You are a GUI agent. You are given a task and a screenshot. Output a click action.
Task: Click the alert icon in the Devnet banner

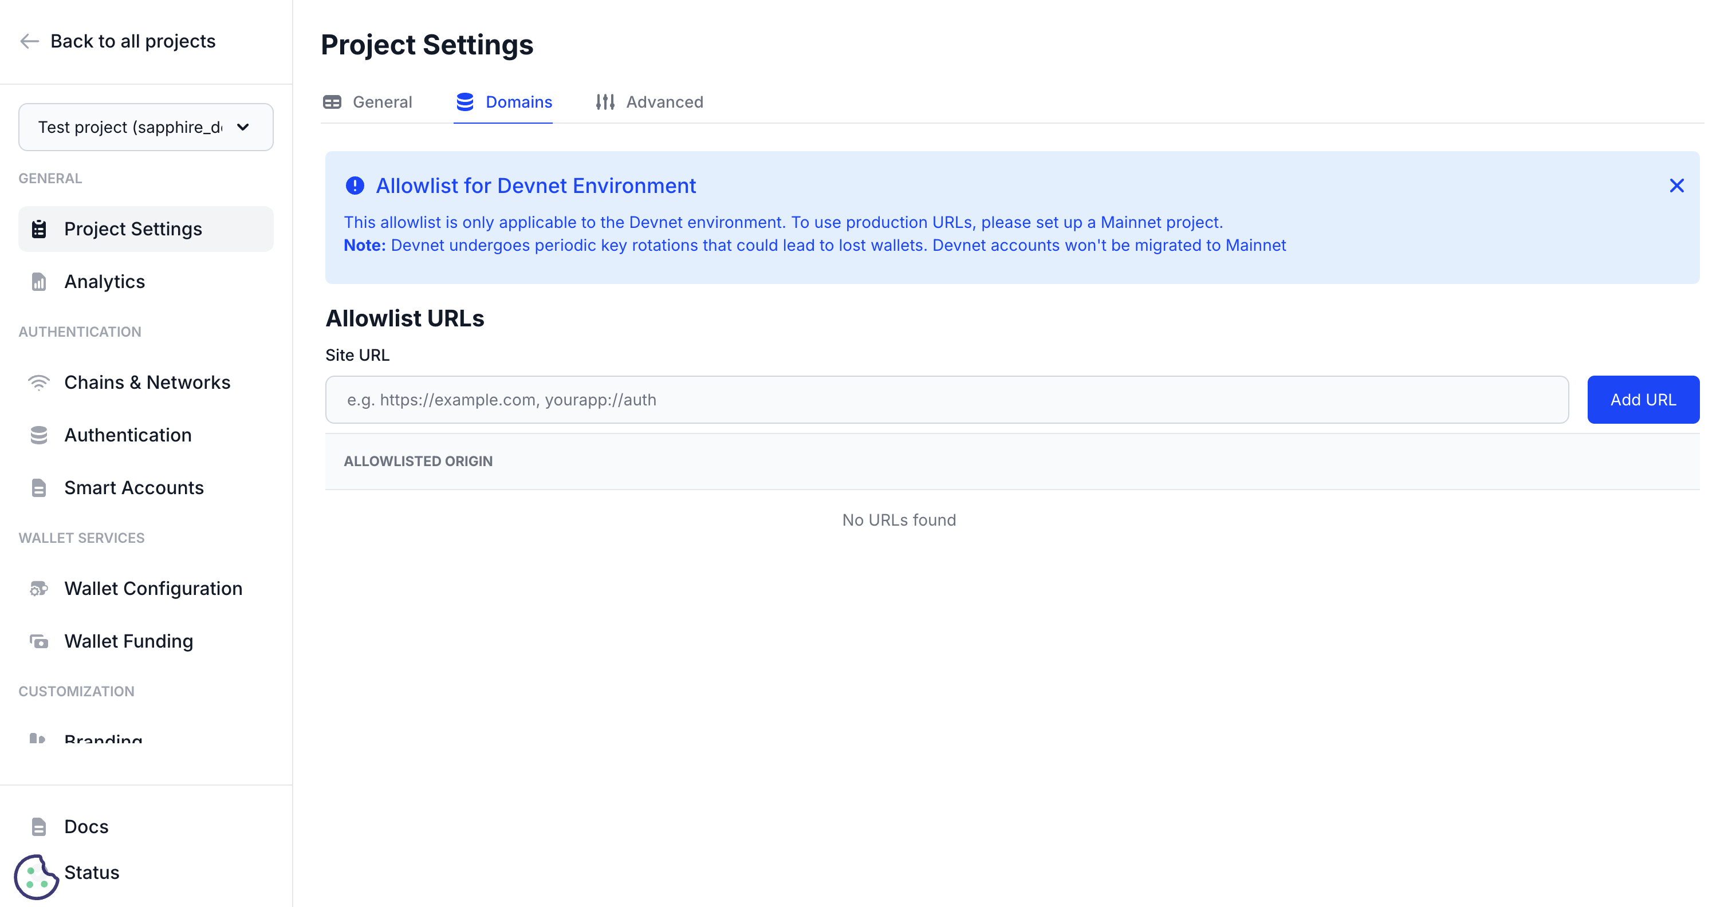pyautogui.click(x=355, y=186)
